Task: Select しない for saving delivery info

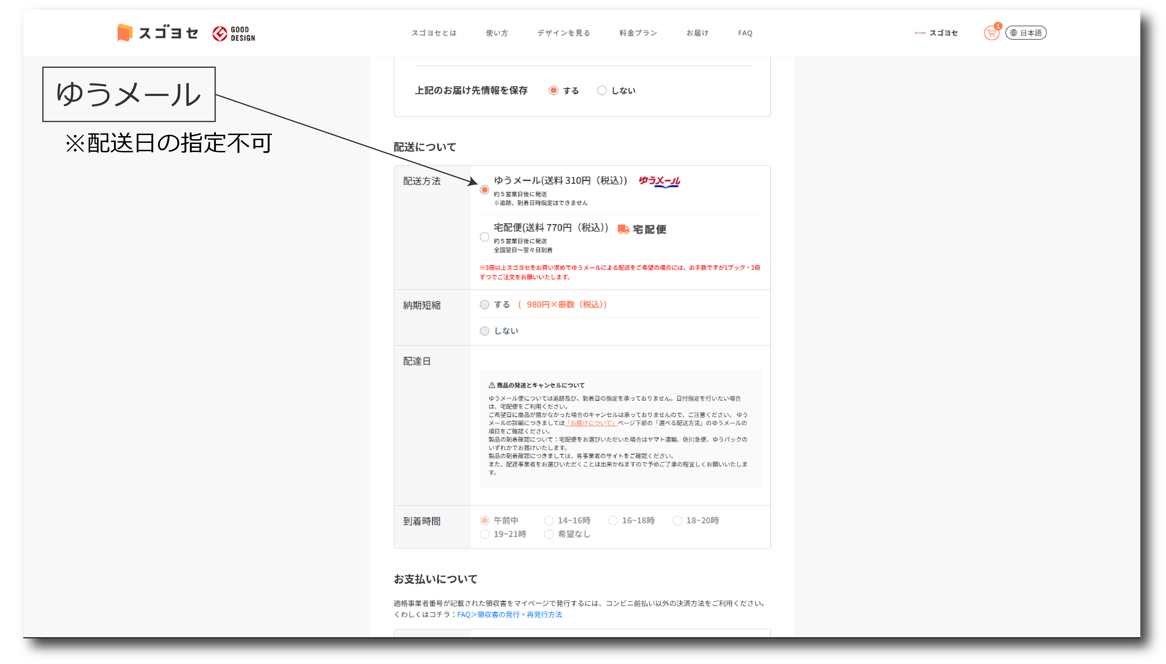Action: click(602, 91)
